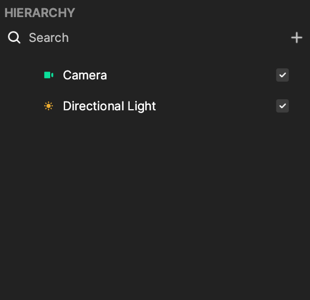This screenshot has width=310, height=300.
Task: Click the Camera text label
Action: (x=85, y=76)
